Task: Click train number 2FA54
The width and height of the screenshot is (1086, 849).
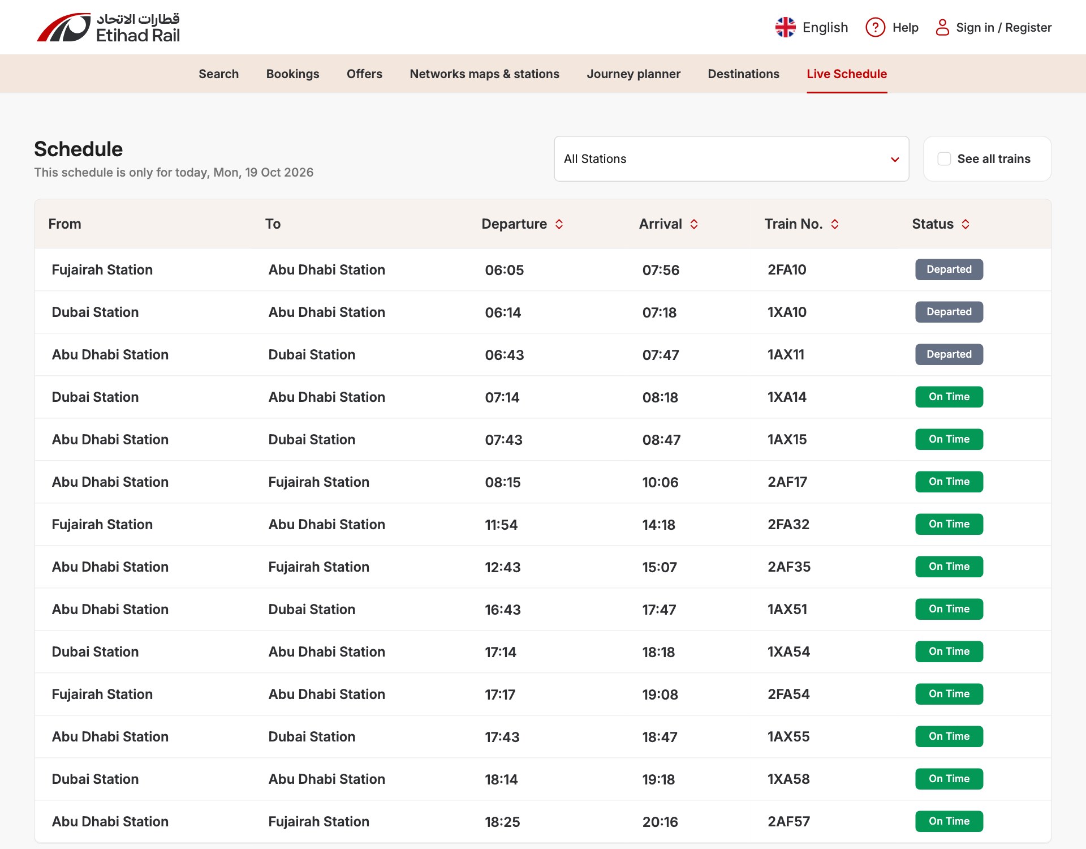Action: click(788, 694)
